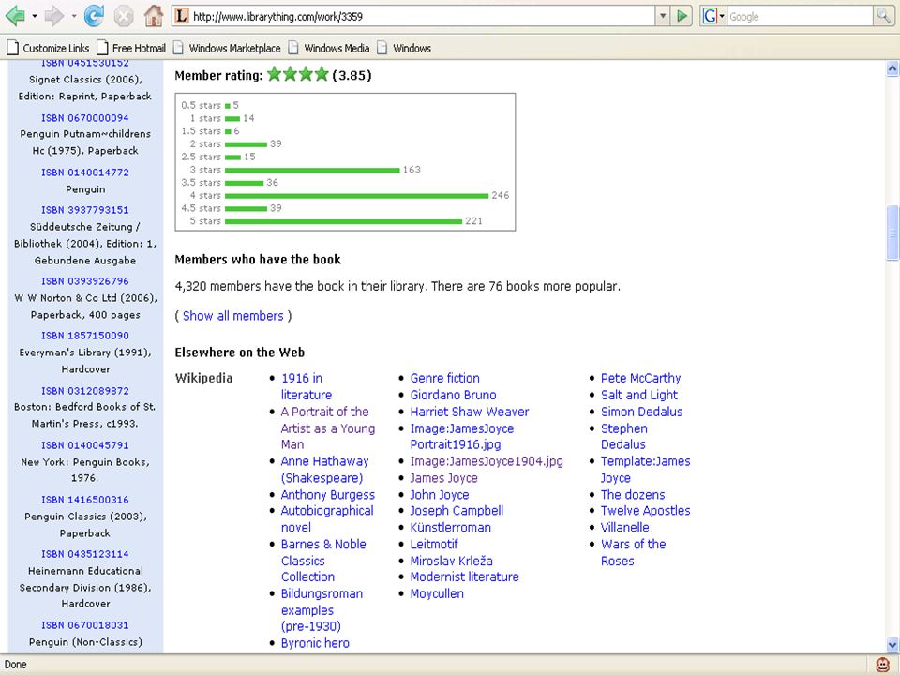The height and width of the screenshot is (675, 900).
Task: Open the Windows bookmark link
Action: (404, 48)
